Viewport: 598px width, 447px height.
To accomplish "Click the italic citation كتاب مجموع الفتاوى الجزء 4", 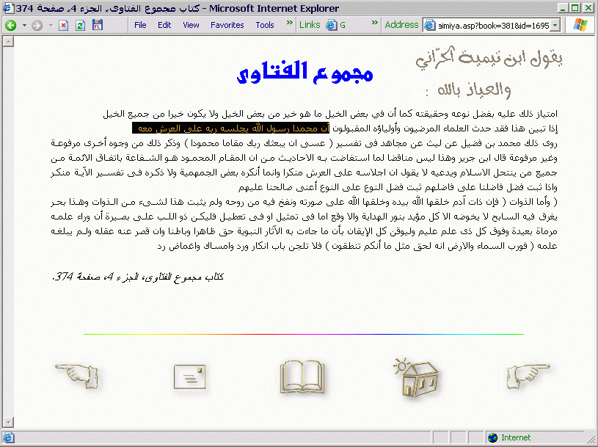I will pos(138,277).
